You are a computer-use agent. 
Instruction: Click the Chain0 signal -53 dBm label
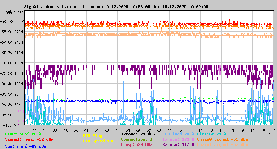pos(223,139)
